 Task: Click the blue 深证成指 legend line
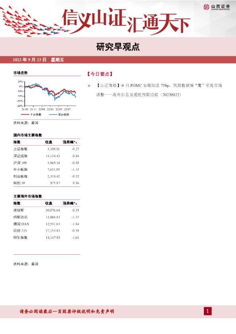pos(53,114)
